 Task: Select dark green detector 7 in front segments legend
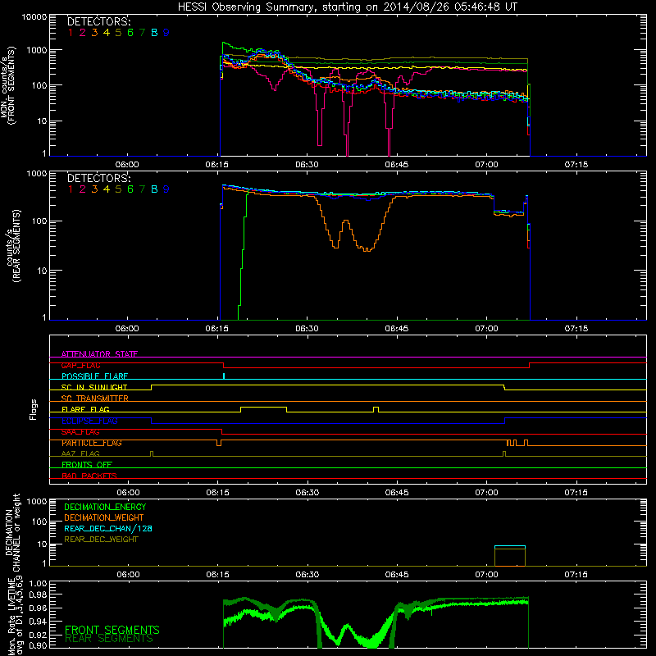(142, 33)
